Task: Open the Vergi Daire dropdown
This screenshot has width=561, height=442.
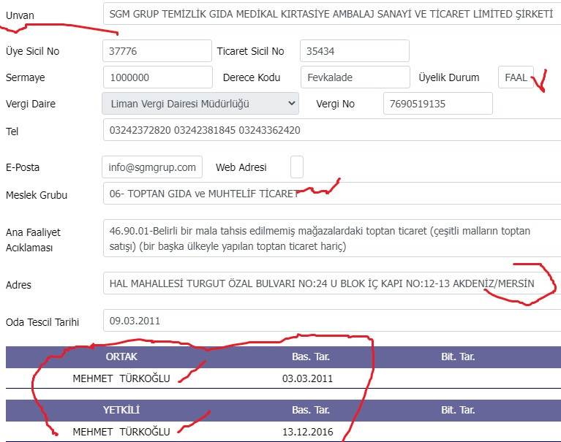Action: [x=200, y=104]
